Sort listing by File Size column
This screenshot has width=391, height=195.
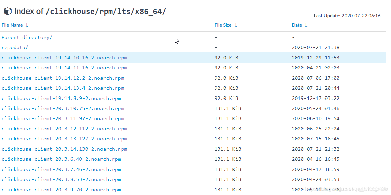click(x=226, y=25)
